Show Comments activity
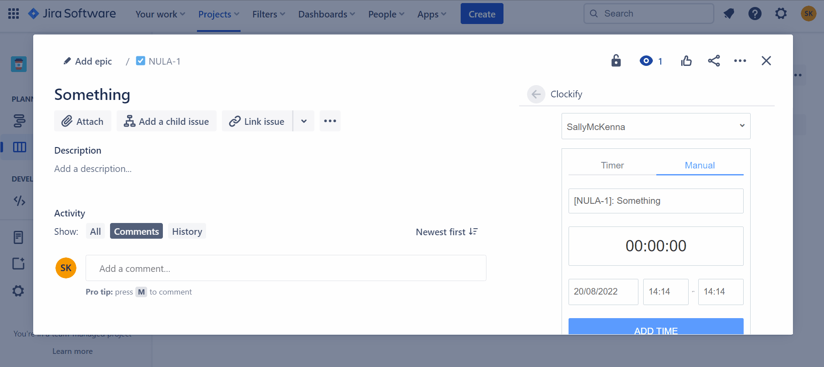Image resolution: width=824 pixels, height=367 pixels. click(x=136, y=231)
